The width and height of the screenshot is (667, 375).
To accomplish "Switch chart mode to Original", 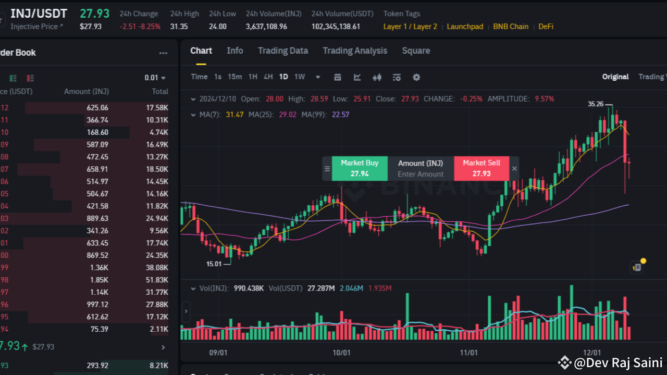I will point(615,77).
